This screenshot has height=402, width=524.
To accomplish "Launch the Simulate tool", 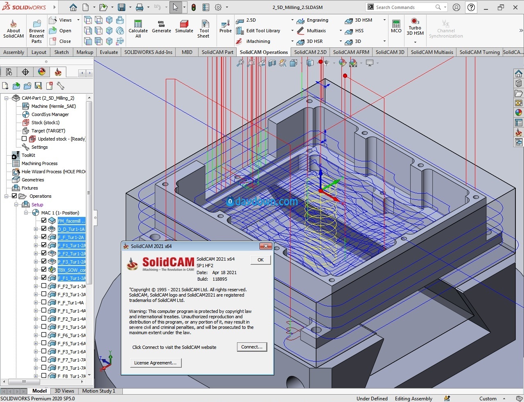I will coord(184,25).
